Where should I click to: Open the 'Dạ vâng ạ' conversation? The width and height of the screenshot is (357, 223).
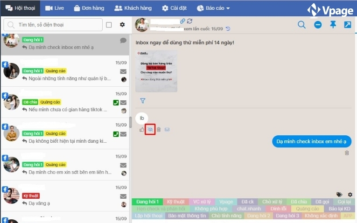(x=65, y=196)
